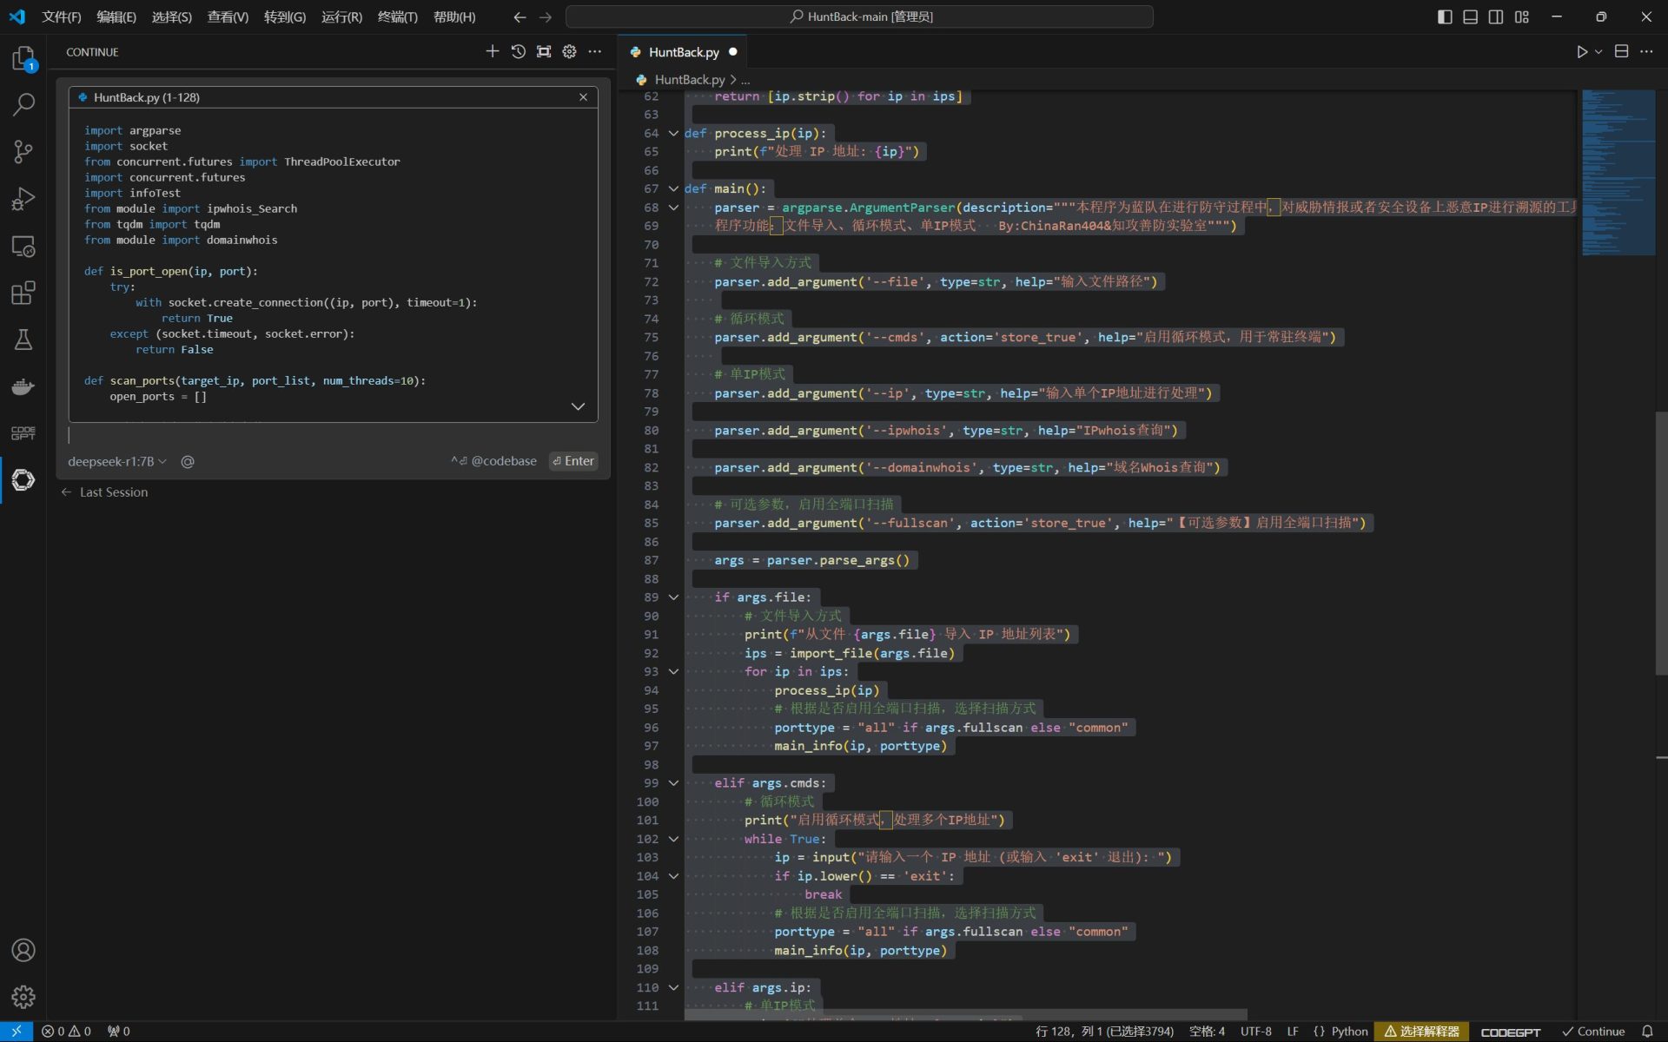Start a new Continue session
The image size is (1668, 1042).
click(493, 52)
